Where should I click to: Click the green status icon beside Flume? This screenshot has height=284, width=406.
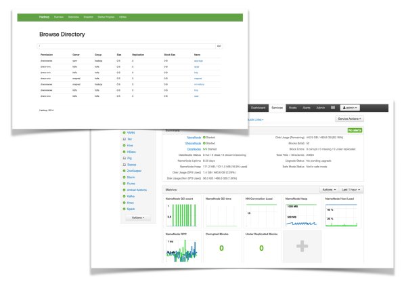tap(124, 184)
